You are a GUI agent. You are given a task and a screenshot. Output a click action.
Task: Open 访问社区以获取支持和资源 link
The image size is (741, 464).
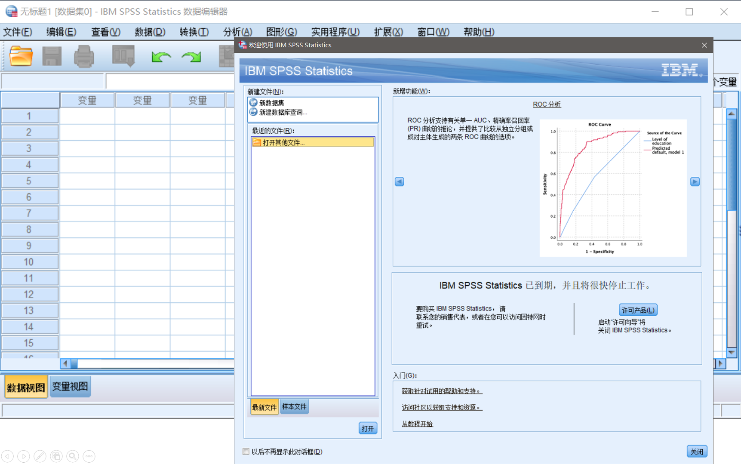442,407
